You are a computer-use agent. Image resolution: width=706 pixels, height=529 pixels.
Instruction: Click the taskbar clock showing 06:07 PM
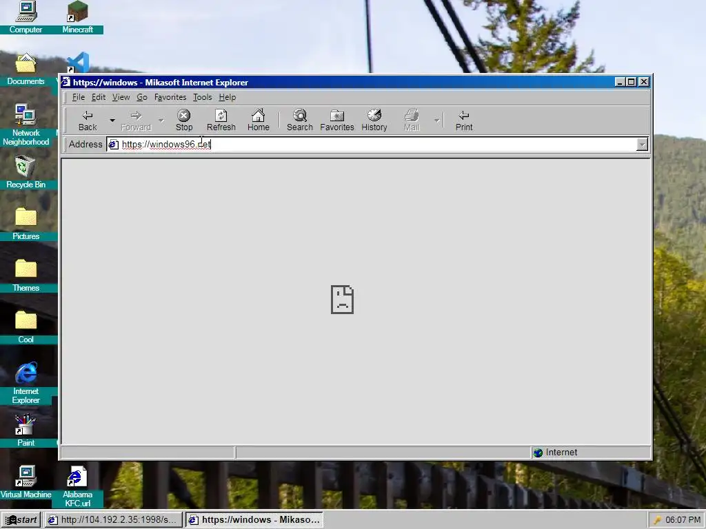pos(683,520)
